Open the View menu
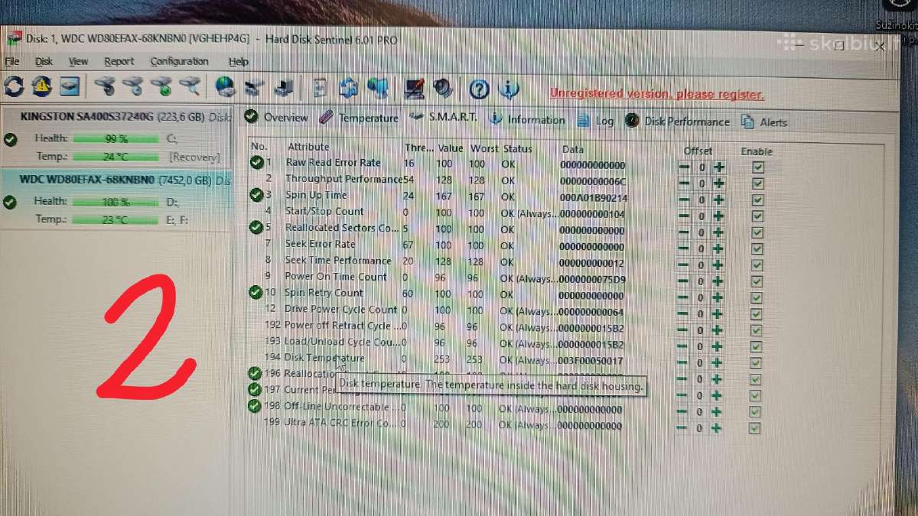The image size is (918, 516). (x=78, y=61)
